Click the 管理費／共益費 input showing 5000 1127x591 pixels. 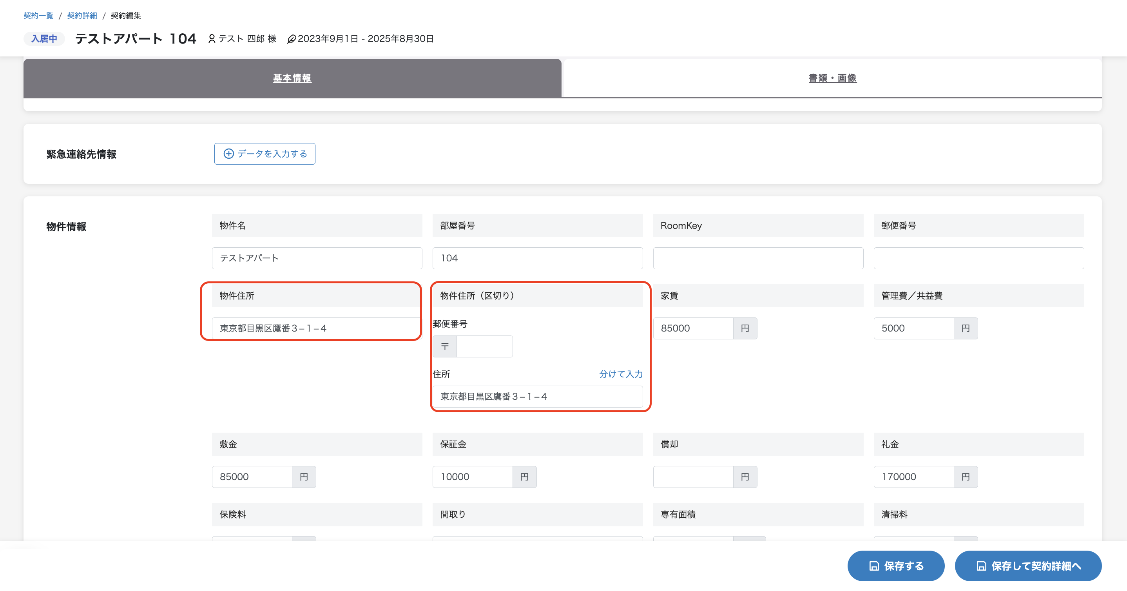pyautogui.click(x=913, y=328)
